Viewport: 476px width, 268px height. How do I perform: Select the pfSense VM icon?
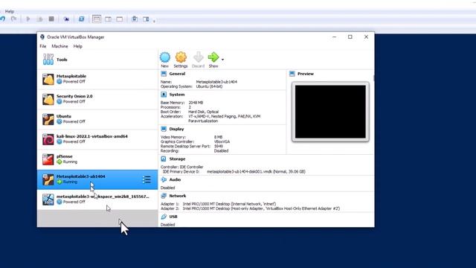pos(48,159)
